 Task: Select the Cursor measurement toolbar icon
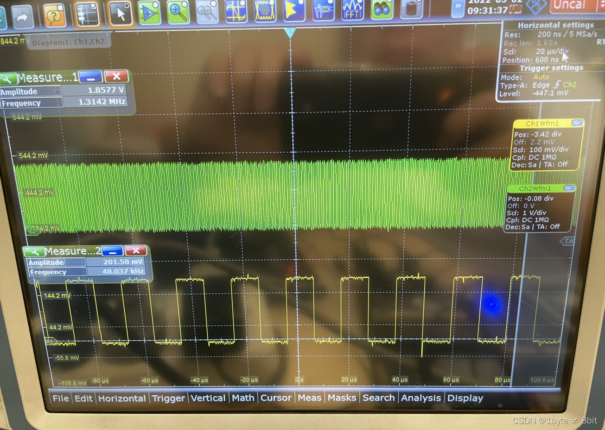click(x=236, y=11)
